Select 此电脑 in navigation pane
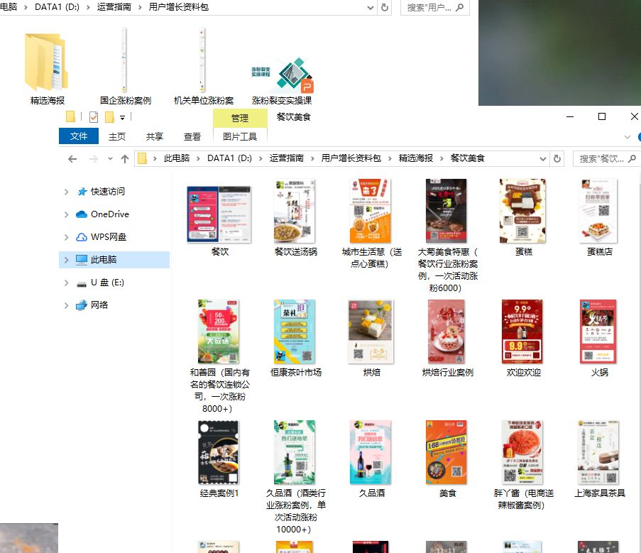 point(104,260)
